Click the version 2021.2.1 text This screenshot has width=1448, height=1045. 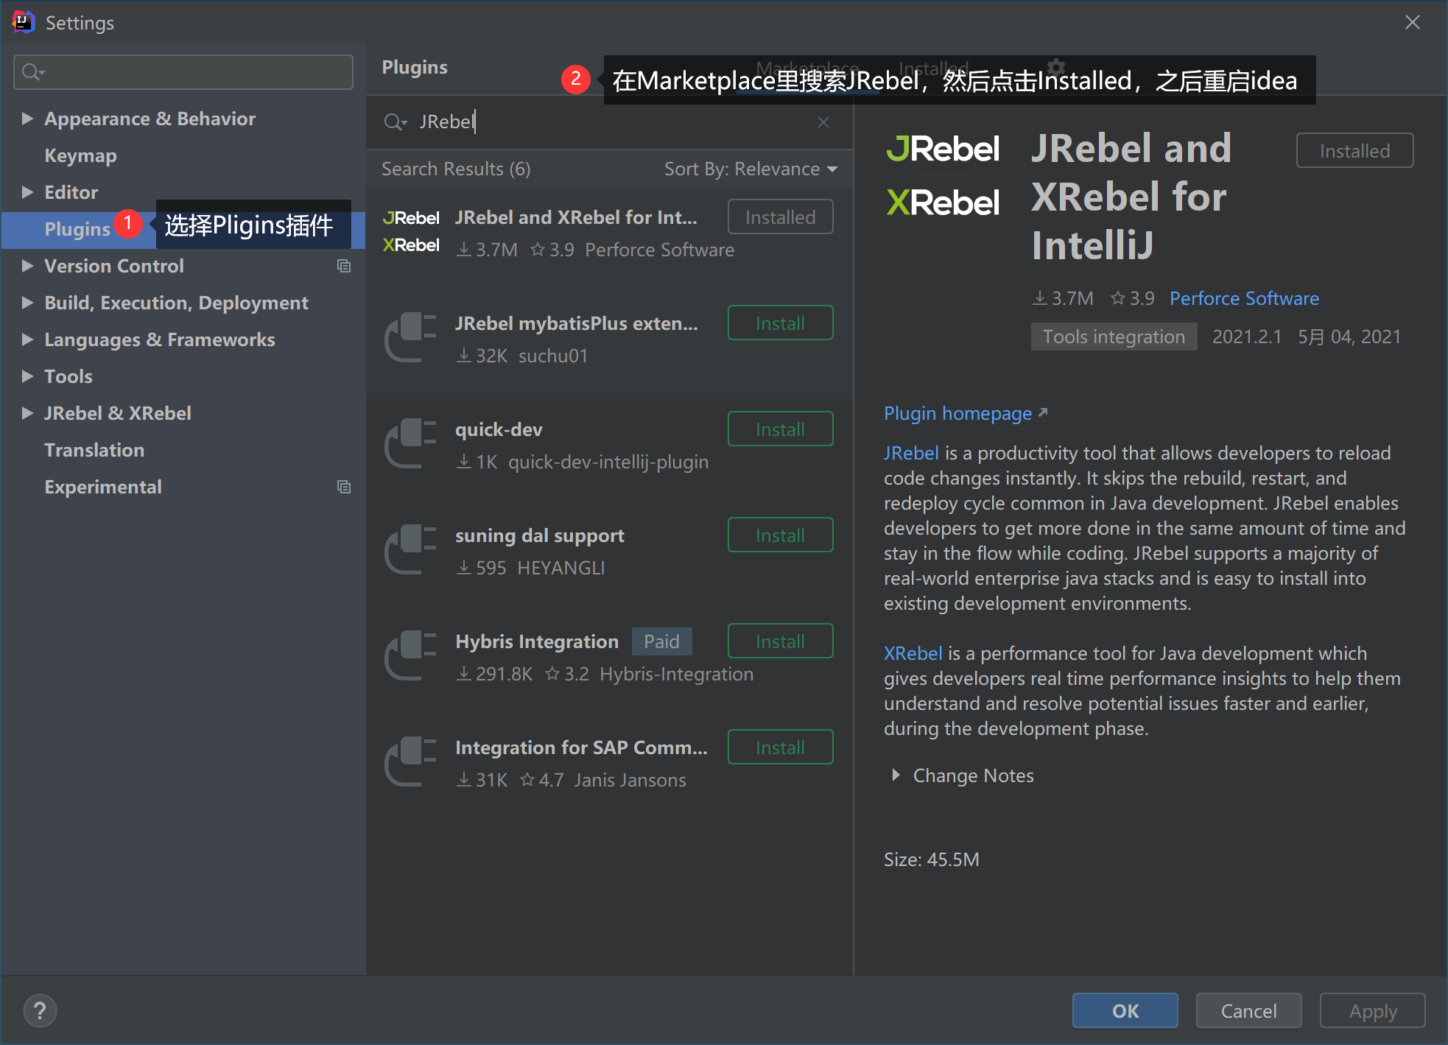point(1247,337)
